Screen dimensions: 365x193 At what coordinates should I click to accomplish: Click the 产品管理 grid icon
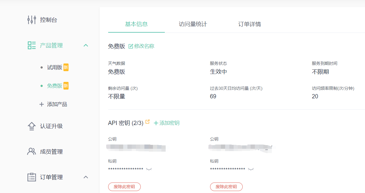(31, 45)
